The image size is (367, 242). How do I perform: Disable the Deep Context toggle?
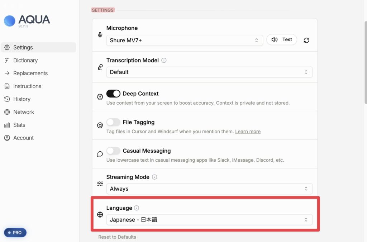113,94
